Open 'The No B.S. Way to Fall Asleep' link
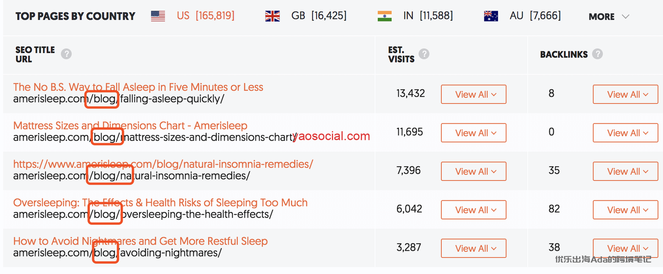 (x=138, y=87)
